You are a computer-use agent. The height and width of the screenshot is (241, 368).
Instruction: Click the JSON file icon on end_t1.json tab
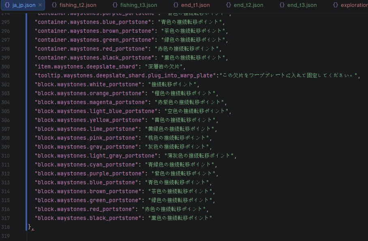tap(176, 5)
